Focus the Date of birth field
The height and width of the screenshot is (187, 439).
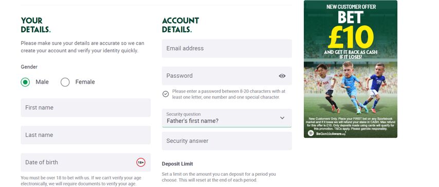click(86, 162)
